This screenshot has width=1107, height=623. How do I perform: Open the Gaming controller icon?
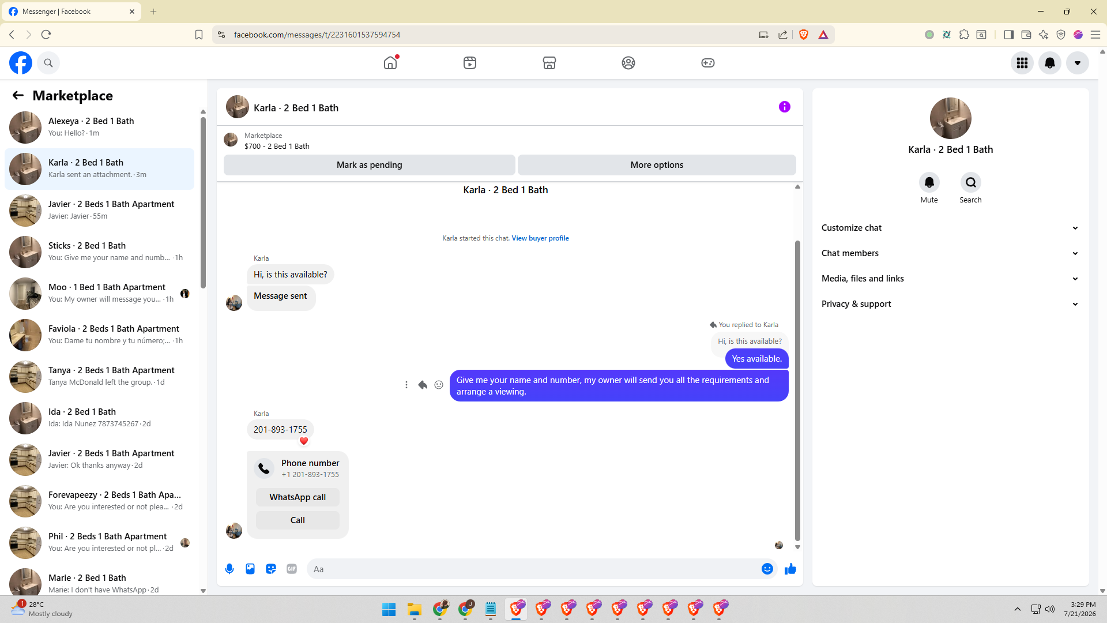[x=708, y=63]
